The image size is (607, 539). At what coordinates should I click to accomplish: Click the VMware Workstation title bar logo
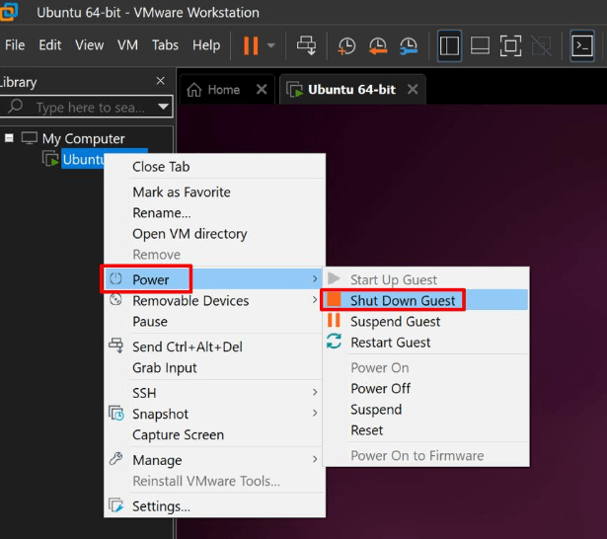pyautogui.click(x=9, y=12)
